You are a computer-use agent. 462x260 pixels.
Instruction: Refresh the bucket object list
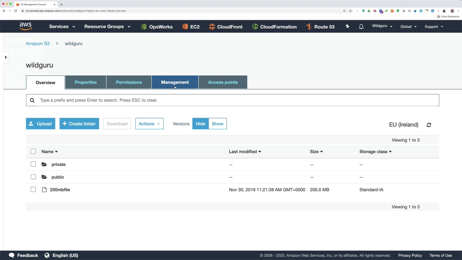[x=429, y=125]
